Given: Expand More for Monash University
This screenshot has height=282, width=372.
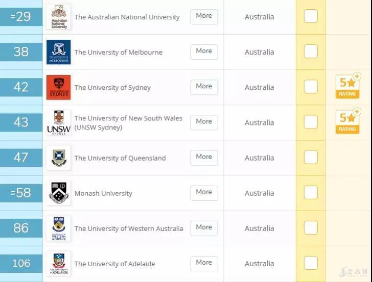Looking at the screenshot, I should tap(204, 193).
